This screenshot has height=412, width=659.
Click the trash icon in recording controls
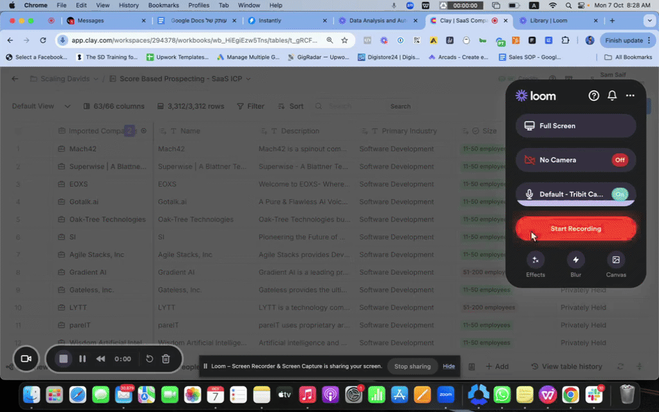tap(165, 359)
